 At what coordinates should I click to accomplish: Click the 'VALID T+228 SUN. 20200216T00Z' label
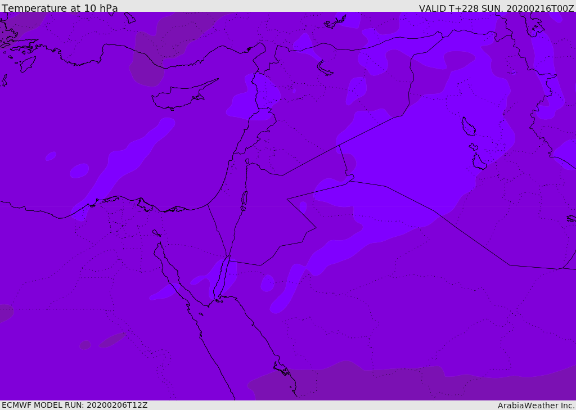coord(496,8)
